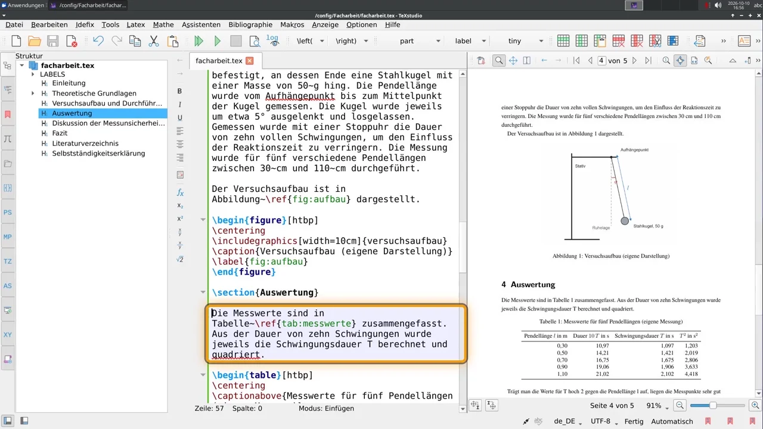Create a new document with the blank page icon
Image resolution: width=763 pixels, height=429 pixels.
pyautogui.click(x=16, y=41)
